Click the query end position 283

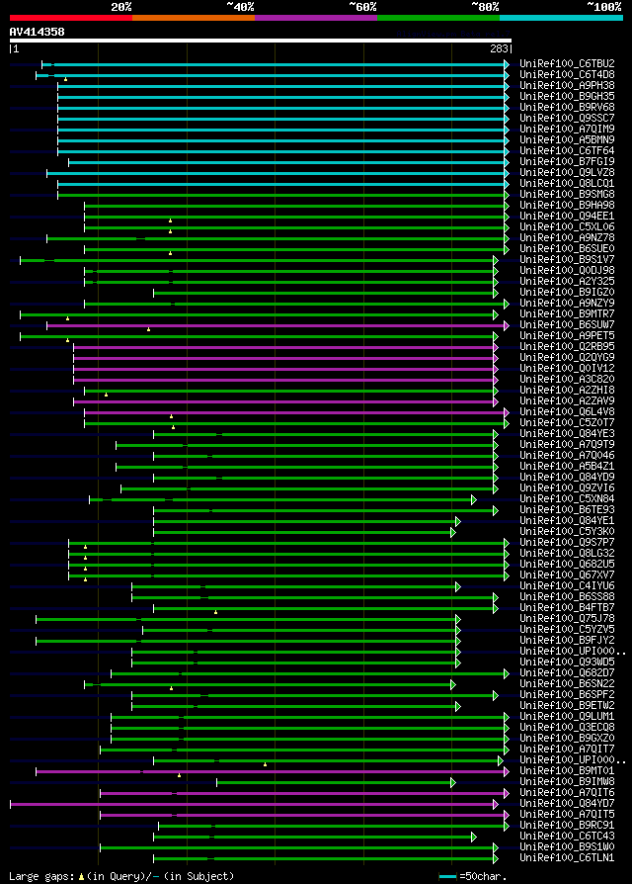[500, 48]
